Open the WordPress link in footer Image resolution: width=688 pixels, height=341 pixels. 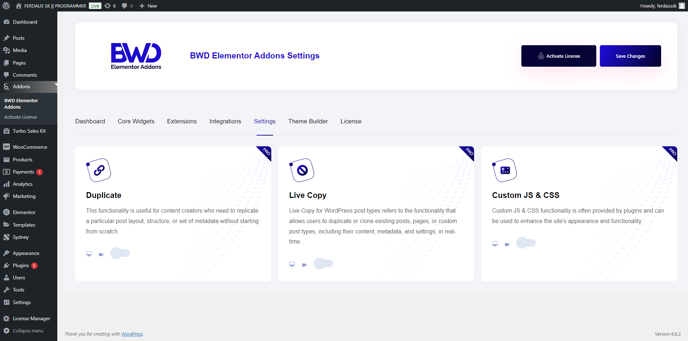(x=132, y=334)
